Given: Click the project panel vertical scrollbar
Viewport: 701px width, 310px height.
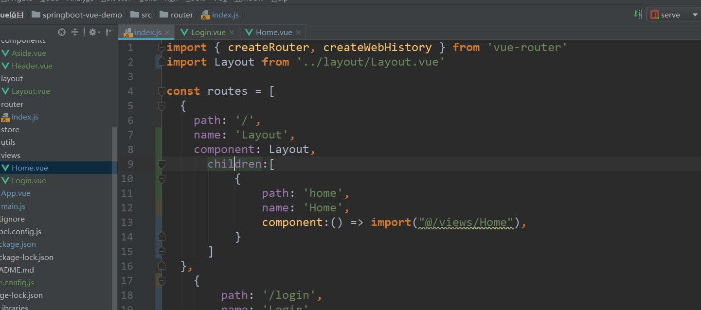Looking at the screenshot, I should tap(115, 219).
